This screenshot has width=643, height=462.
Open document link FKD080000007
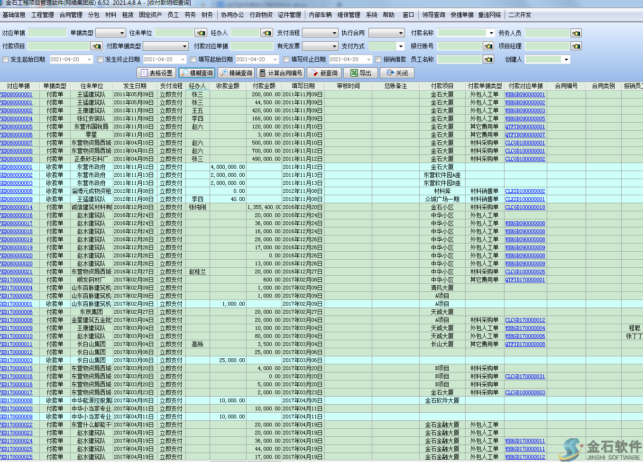16,143
